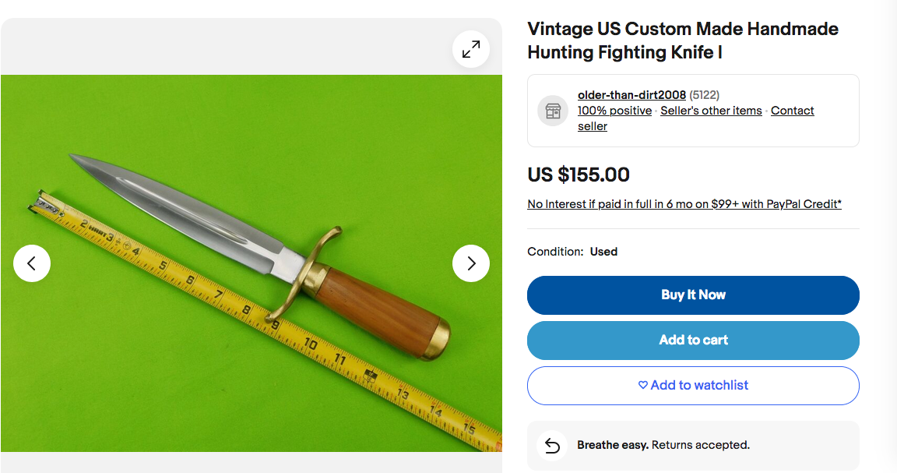Add item to watchlist with heart button
This screenshot has height=473, width=897.
coord(693,385)
